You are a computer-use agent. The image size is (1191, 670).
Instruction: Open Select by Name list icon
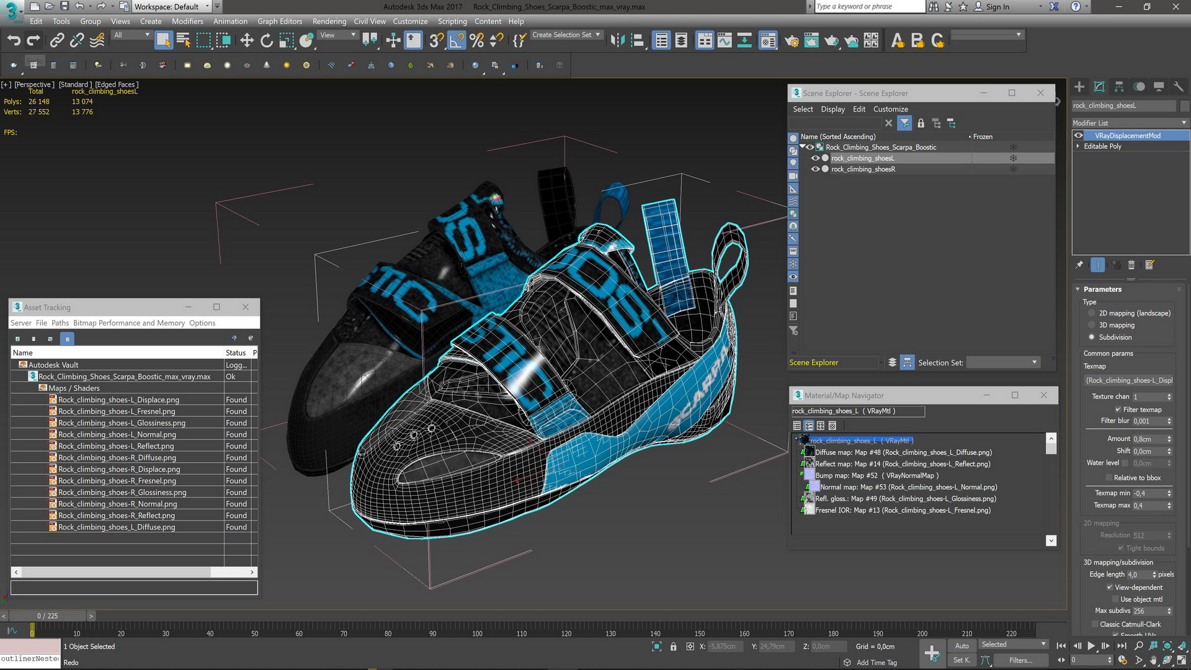[x=184, y=41]
